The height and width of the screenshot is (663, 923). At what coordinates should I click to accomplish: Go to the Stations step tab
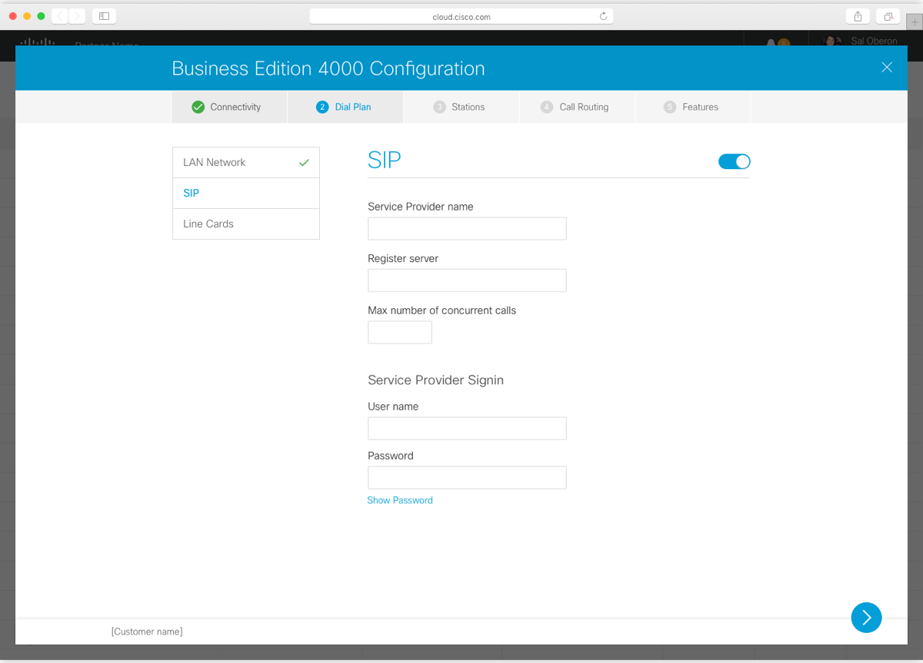coord(461,107)
